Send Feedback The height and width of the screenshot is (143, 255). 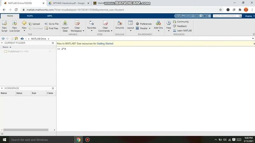click(180, 26)
